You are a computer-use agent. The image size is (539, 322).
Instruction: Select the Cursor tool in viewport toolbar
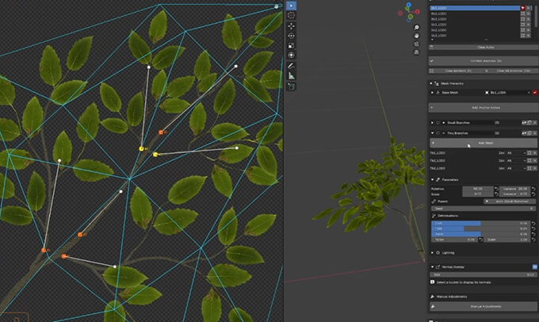click(291, 15)
